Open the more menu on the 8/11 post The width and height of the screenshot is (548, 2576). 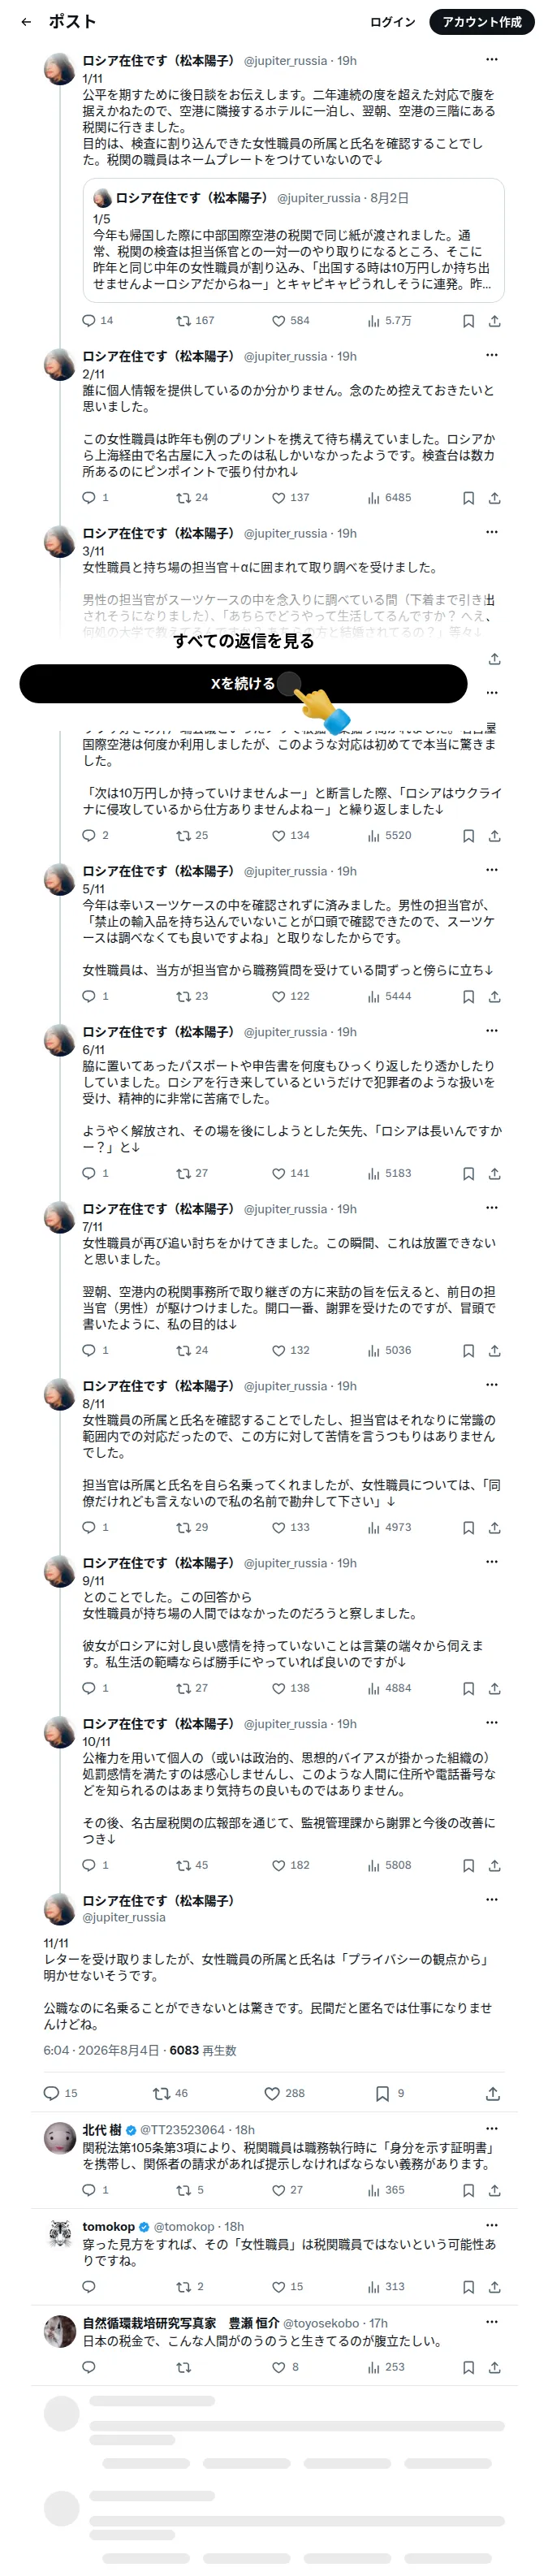point(491,1385)
